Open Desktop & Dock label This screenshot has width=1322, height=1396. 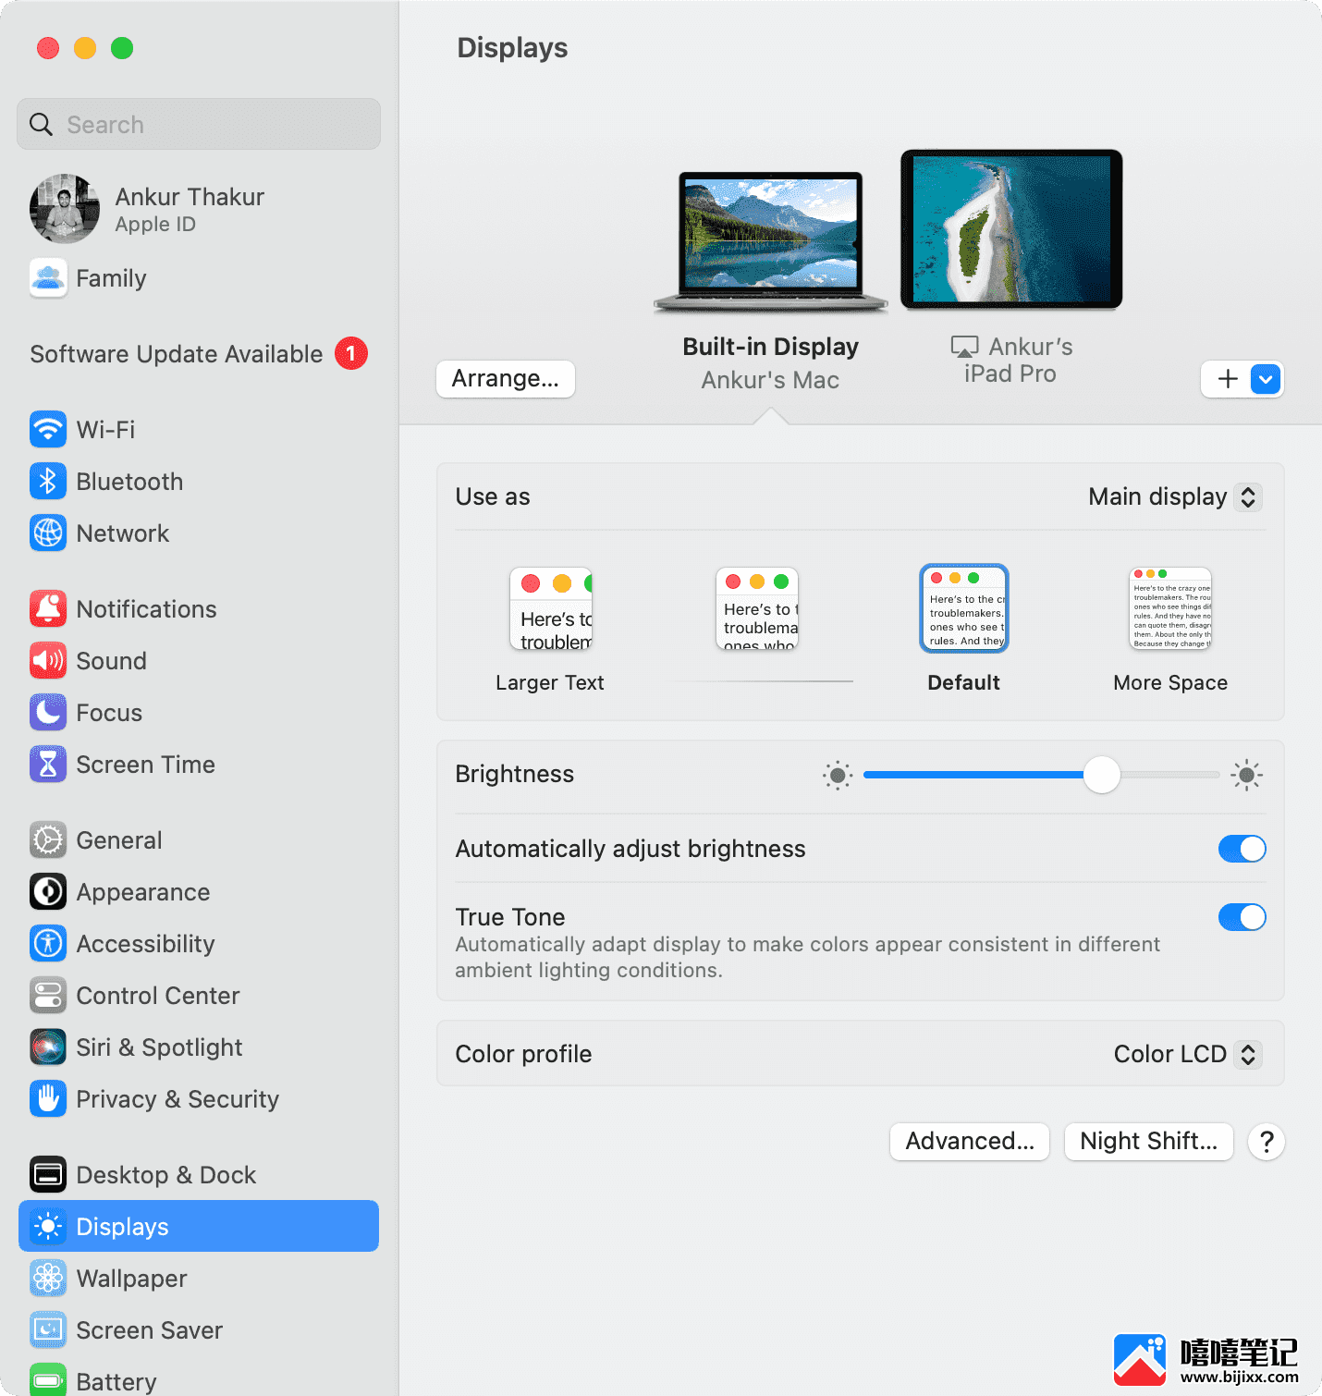pyautogui.click(x=166, y=1175)
